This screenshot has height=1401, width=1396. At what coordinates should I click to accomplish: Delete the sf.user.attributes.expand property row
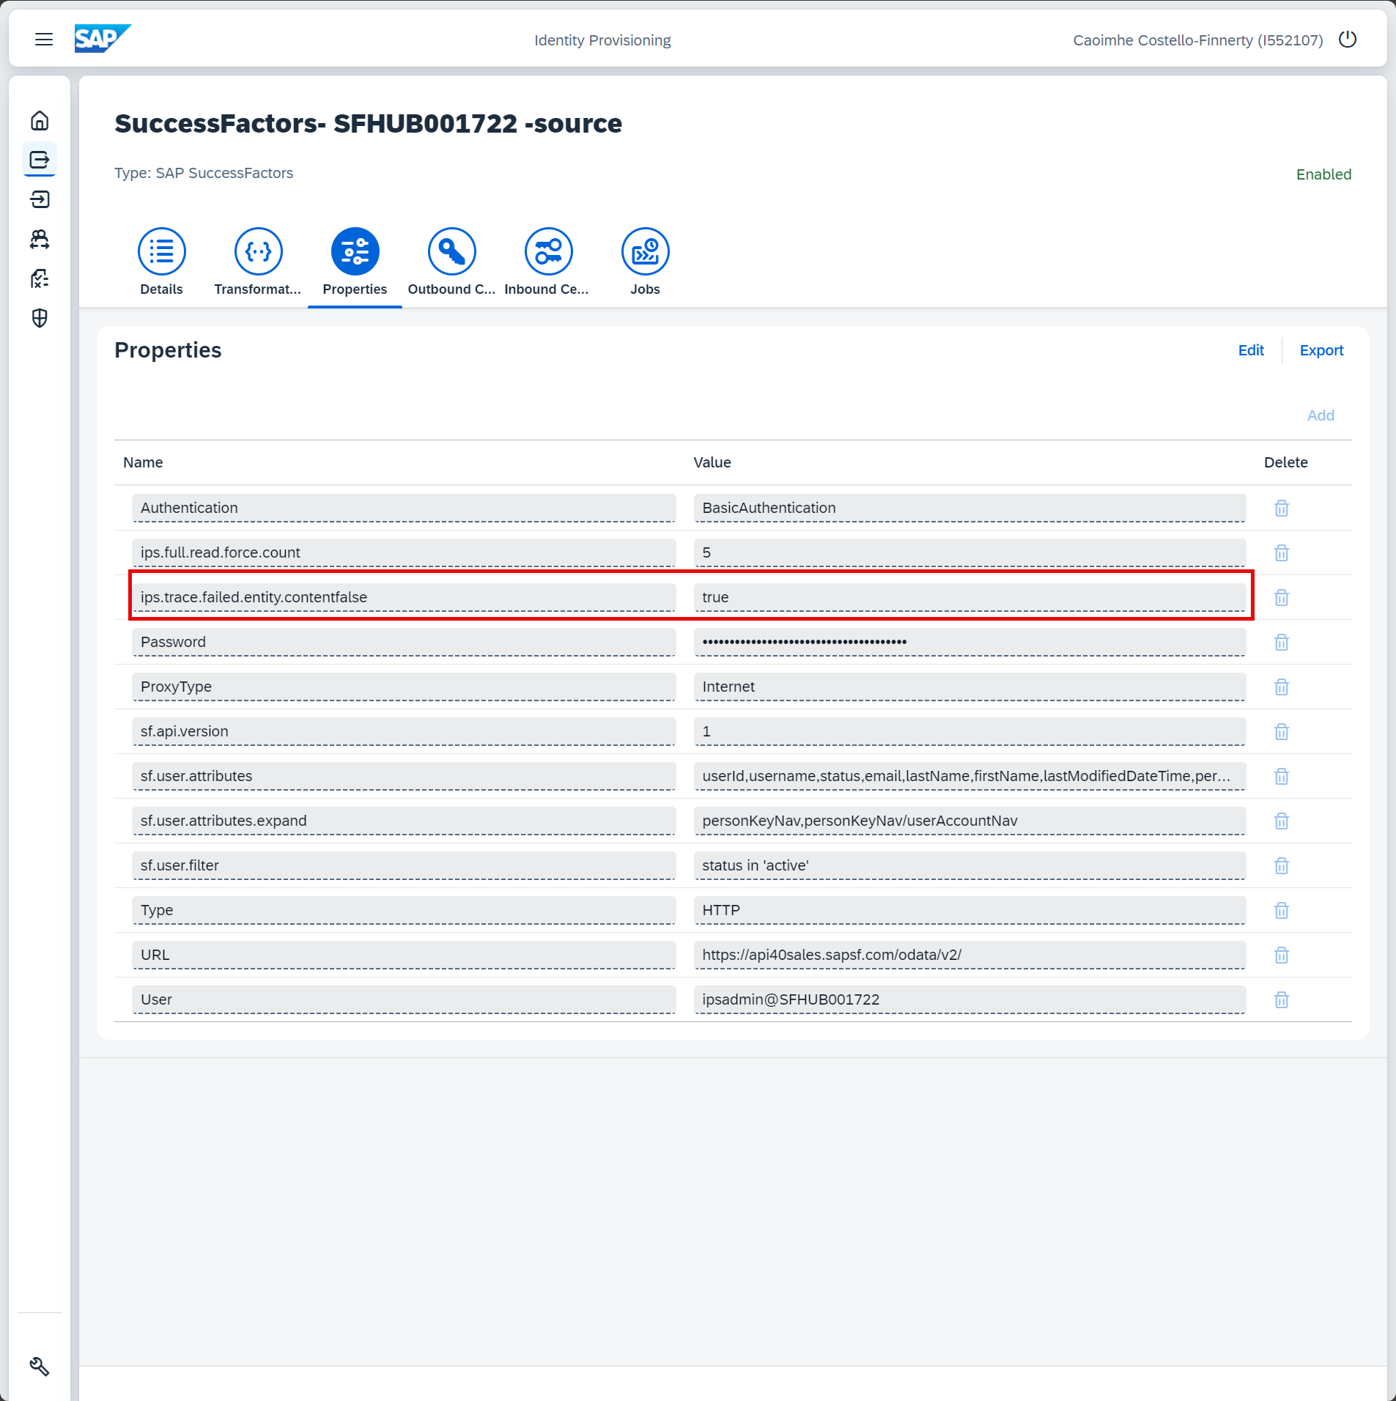click(1281, 821)
